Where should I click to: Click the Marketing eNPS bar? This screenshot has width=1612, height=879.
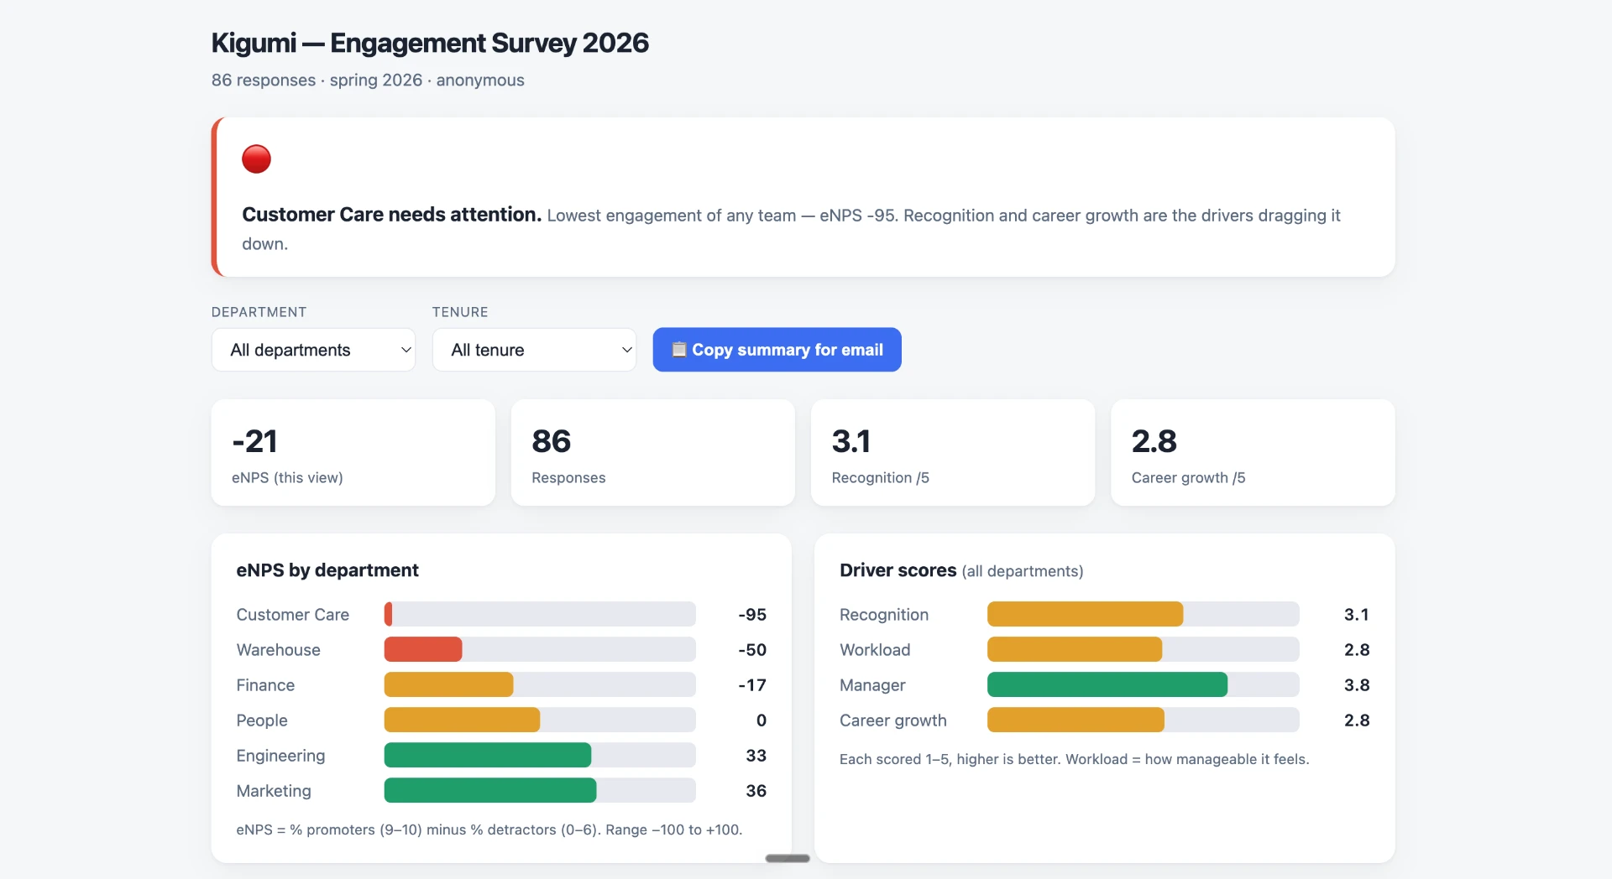pyautogui.click(x=540, y=790)
